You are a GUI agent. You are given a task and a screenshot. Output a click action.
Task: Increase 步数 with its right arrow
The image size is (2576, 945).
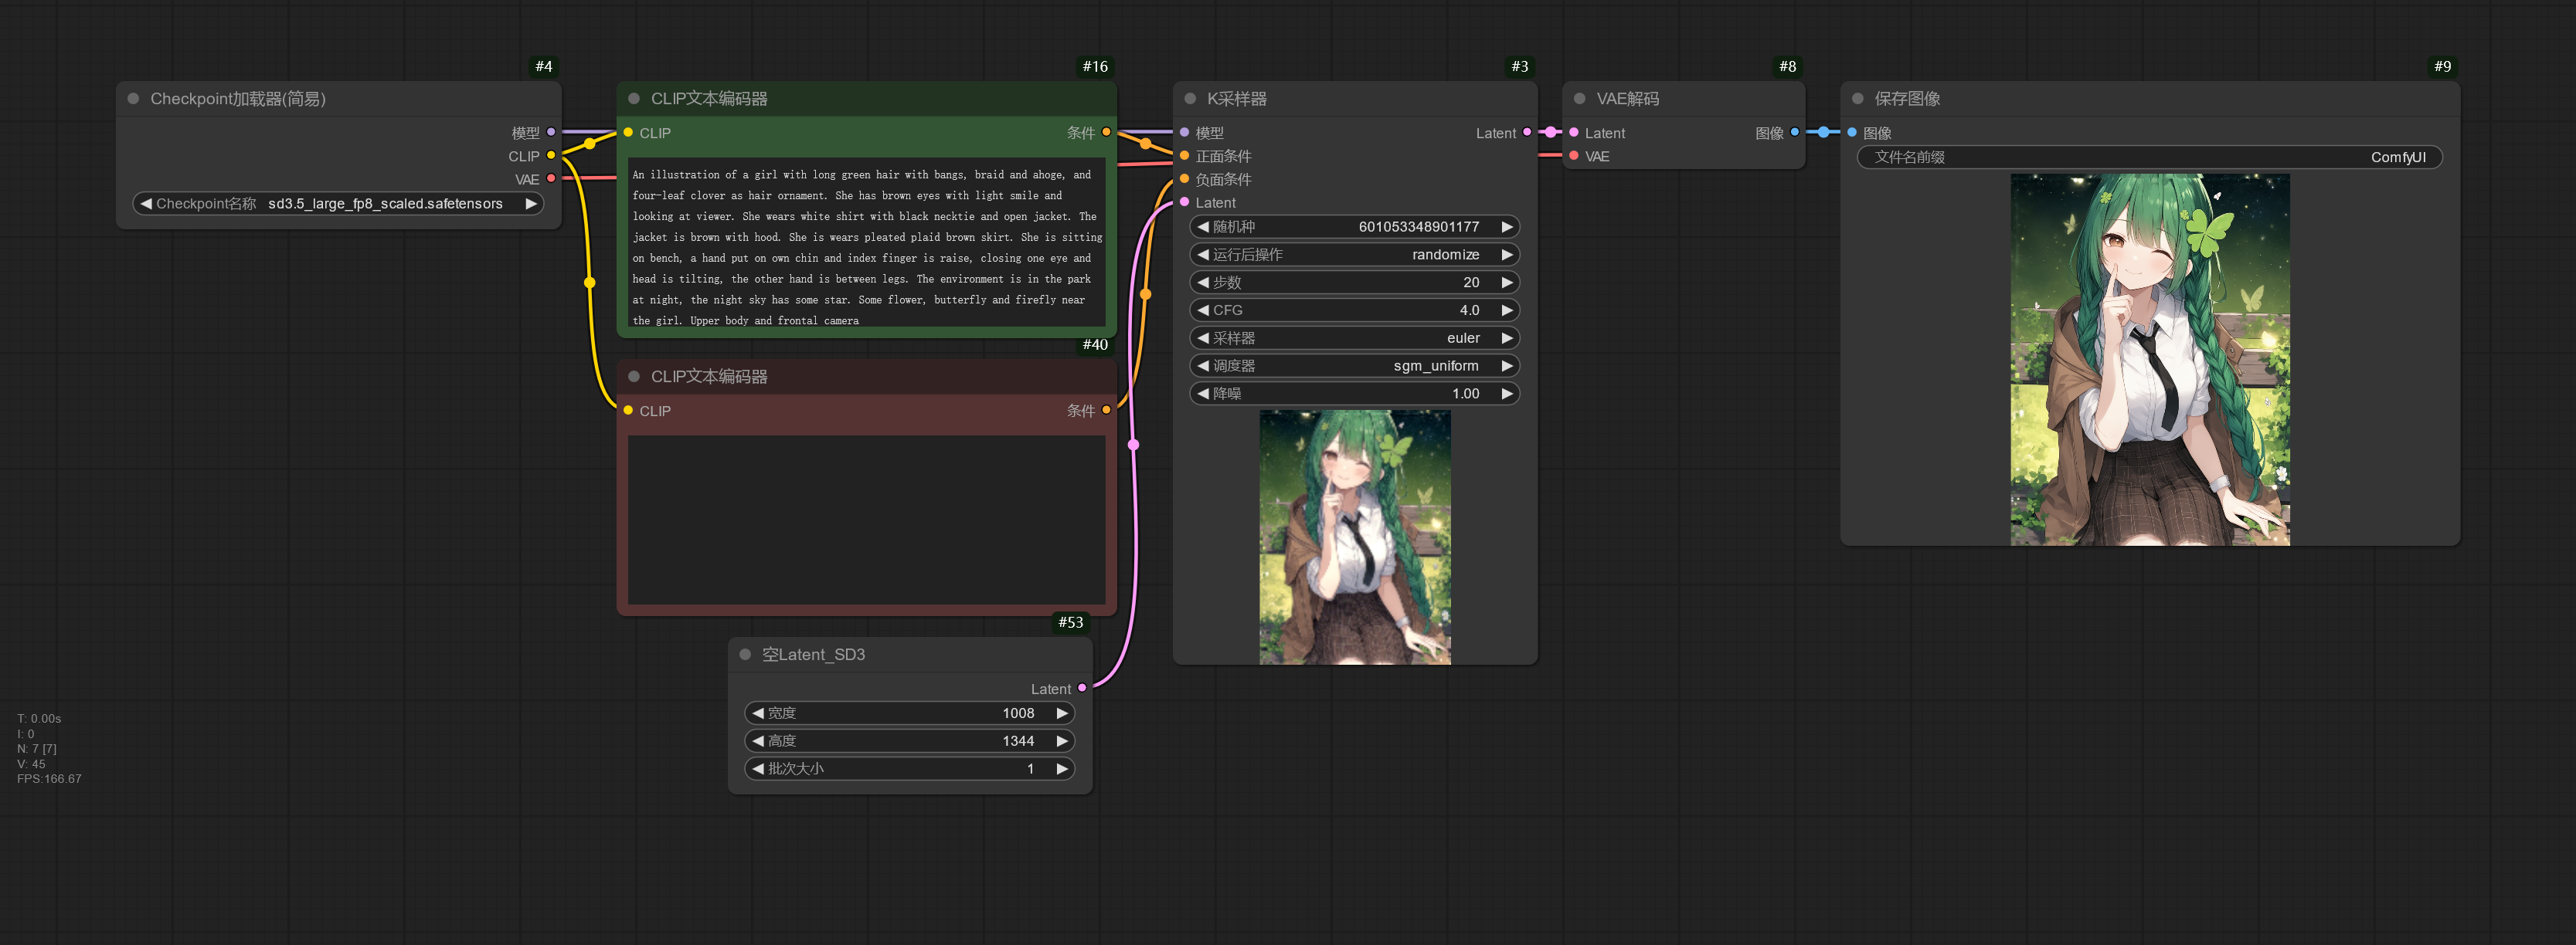[1508, 282]
